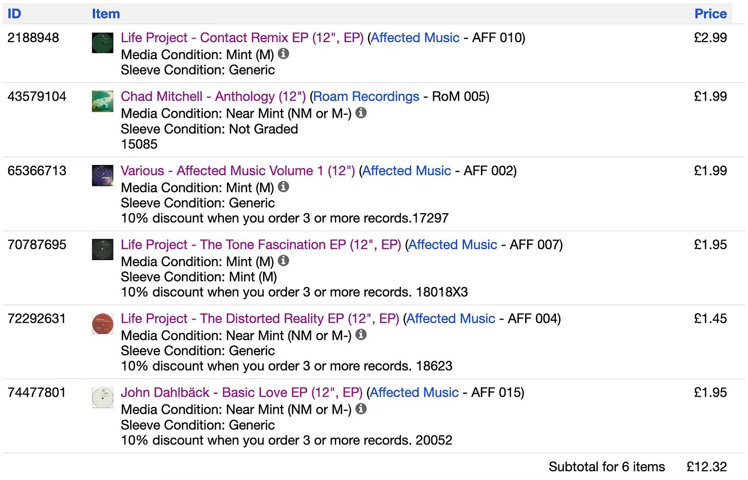Sort the list by the Item column header
748x480 pixels.
click(106, 14)
